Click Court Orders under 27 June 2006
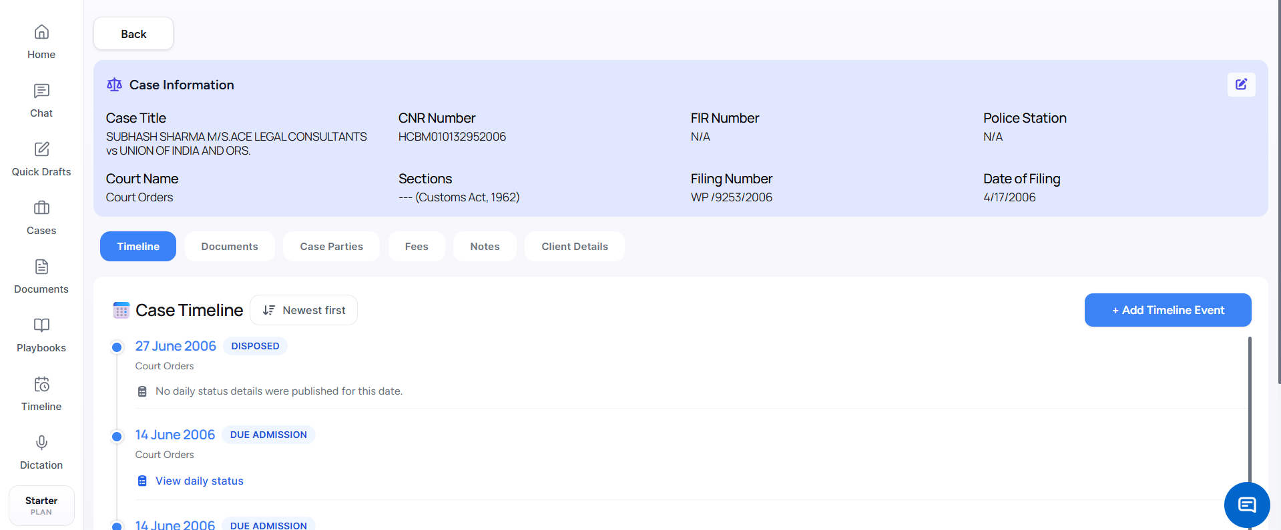Viewport: 1281px width, 530px height. click(164, 366)
